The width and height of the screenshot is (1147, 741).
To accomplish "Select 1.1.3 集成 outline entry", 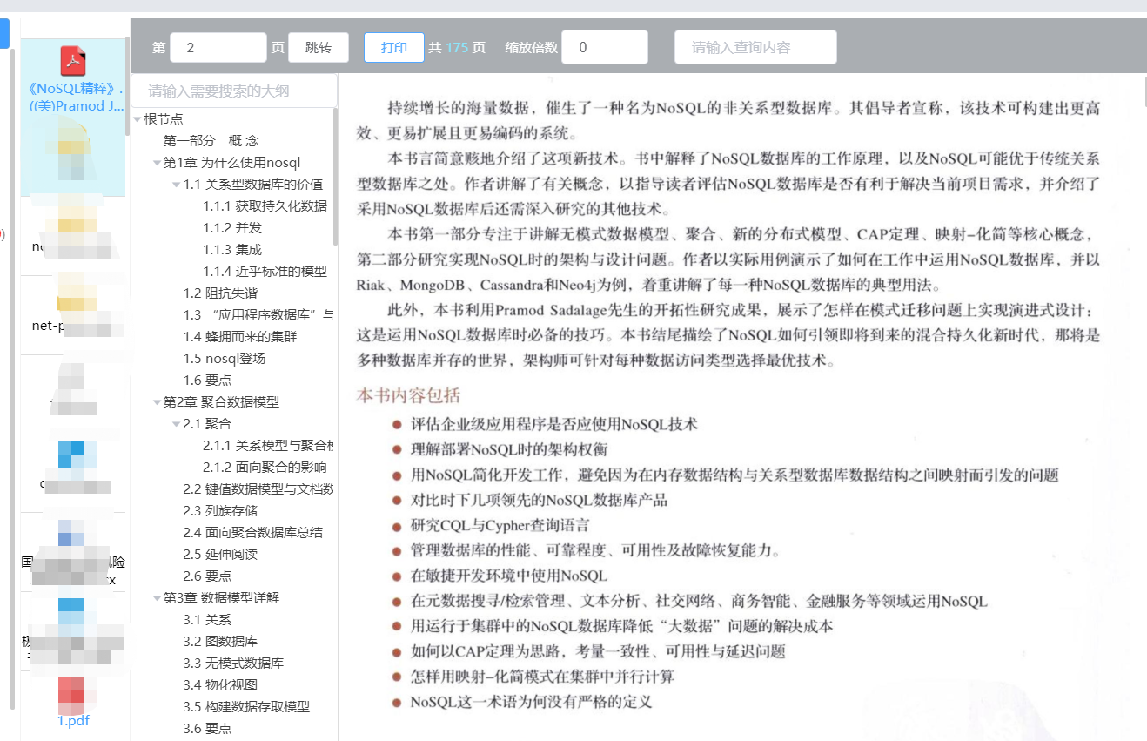I will point(232,249).
